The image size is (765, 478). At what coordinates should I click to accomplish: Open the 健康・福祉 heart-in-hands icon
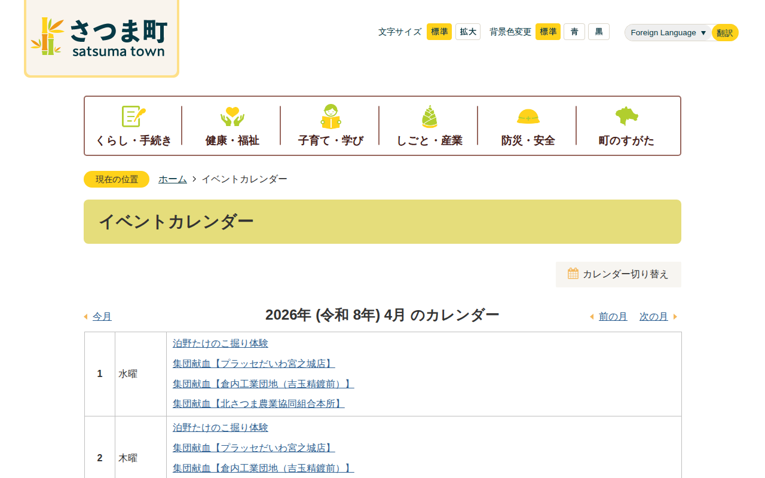tap(232, 117)
